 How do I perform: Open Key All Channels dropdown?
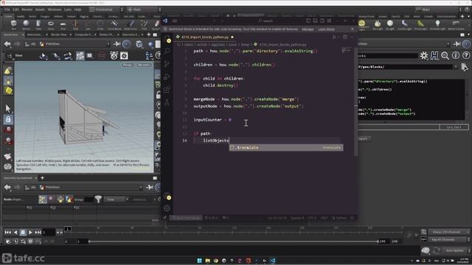point(449,239)
